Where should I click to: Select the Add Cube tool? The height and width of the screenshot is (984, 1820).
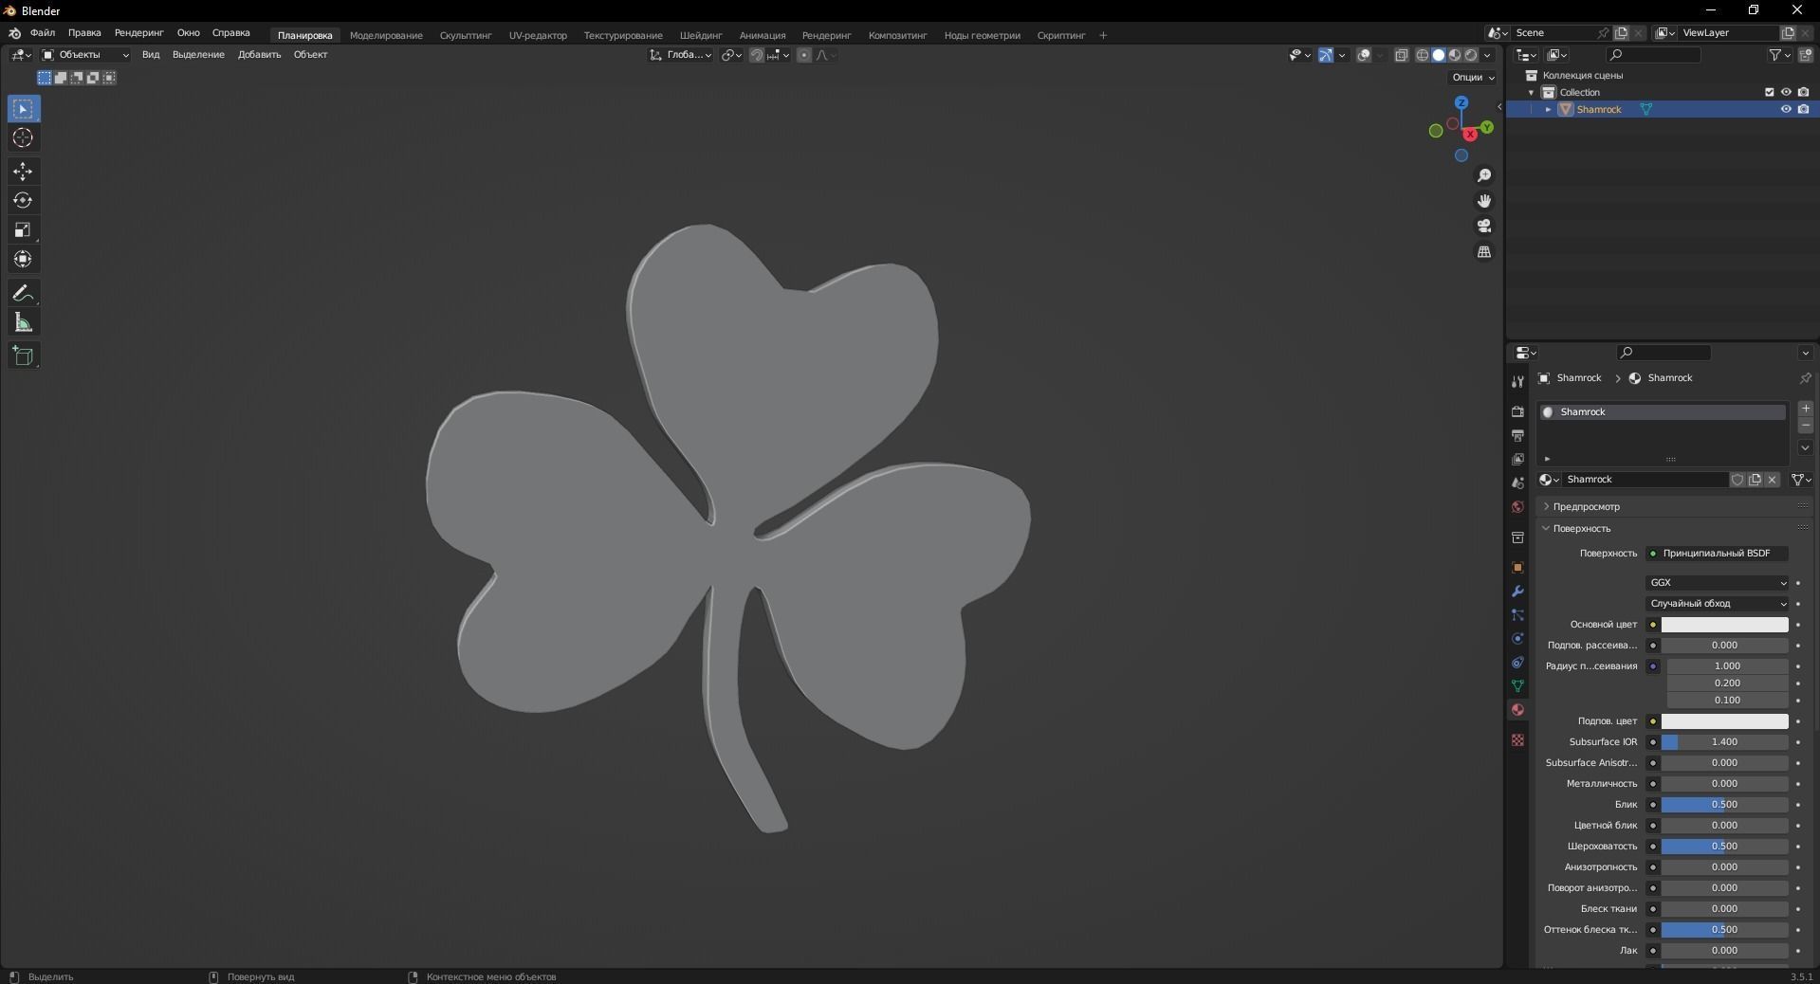click(x=24, y=356)
